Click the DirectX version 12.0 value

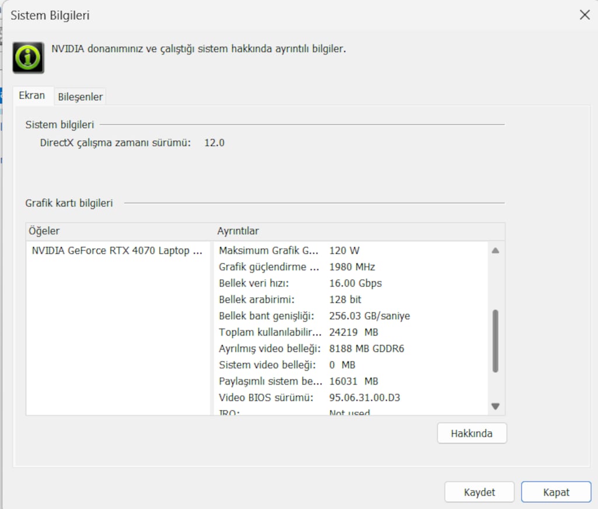[214, 142]
